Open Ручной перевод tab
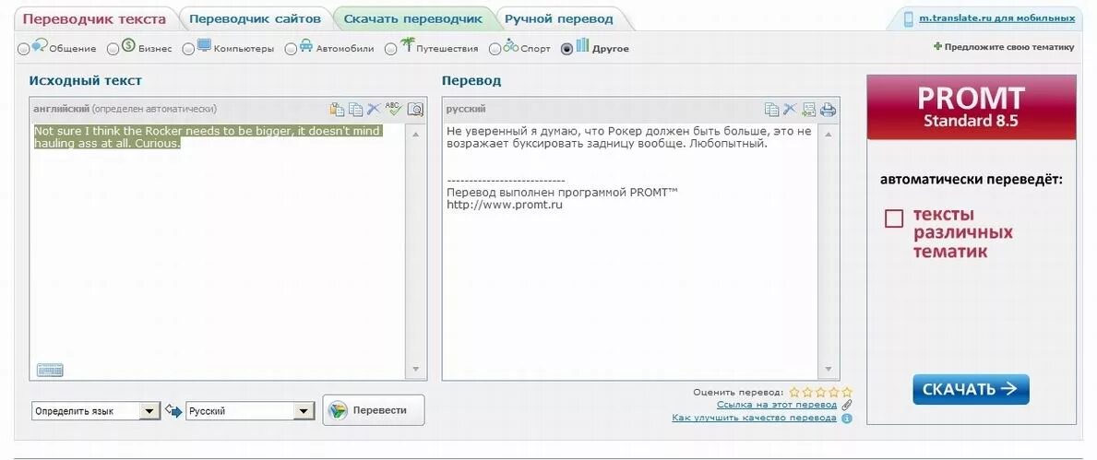This screenshot has height=460, width=1097. point(559,18)
